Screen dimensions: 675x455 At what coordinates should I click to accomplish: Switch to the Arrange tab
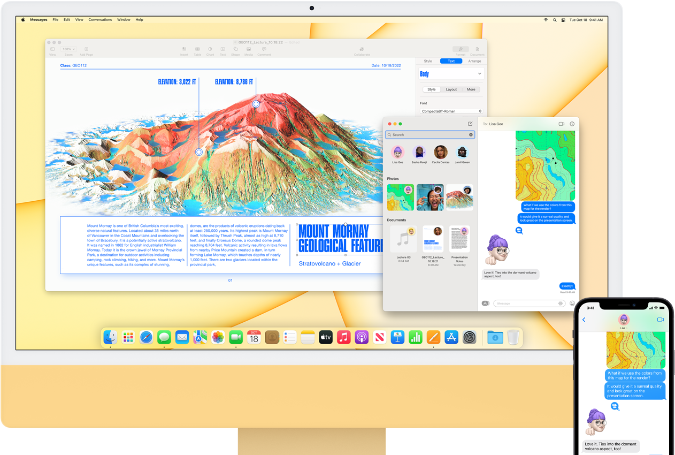tap(474, 61)
